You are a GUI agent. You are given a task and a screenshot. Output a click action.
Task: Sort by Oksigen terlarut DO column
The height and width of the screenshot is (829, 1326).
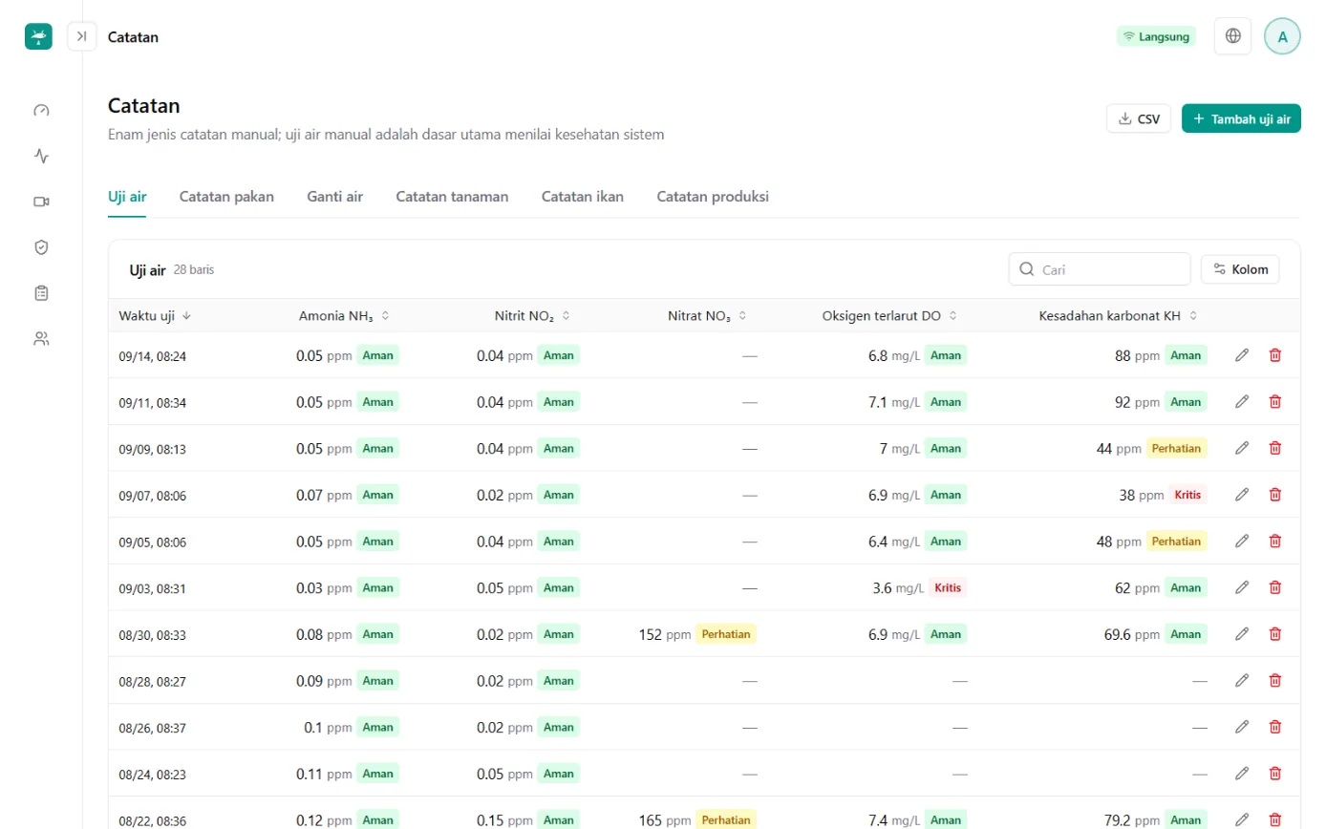[x=890, y=315]
